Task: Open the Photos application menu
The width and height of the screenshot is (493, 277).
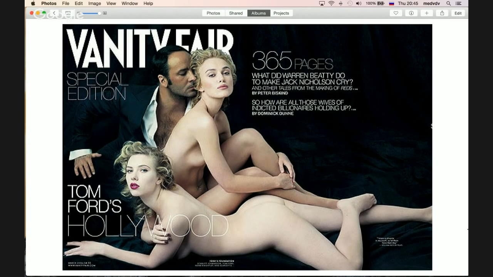Action: 49,3
